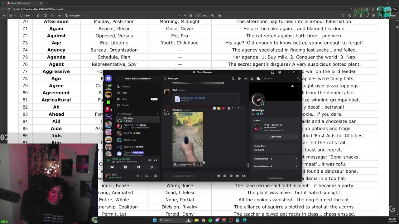Open the Kick server icon in Discord

pos(108,102)
